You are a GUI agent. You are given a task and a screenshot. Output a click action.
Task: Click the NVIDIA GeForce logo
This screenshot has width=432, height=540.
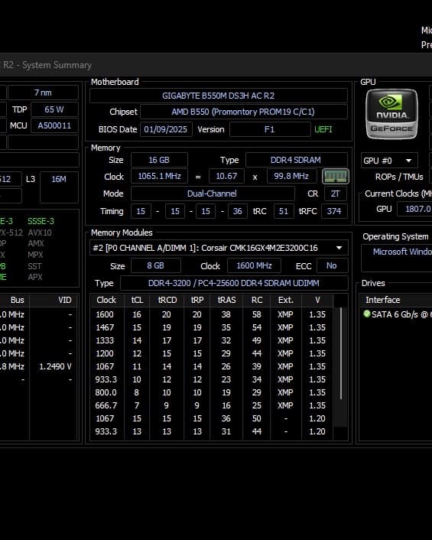tap(391, 114)
